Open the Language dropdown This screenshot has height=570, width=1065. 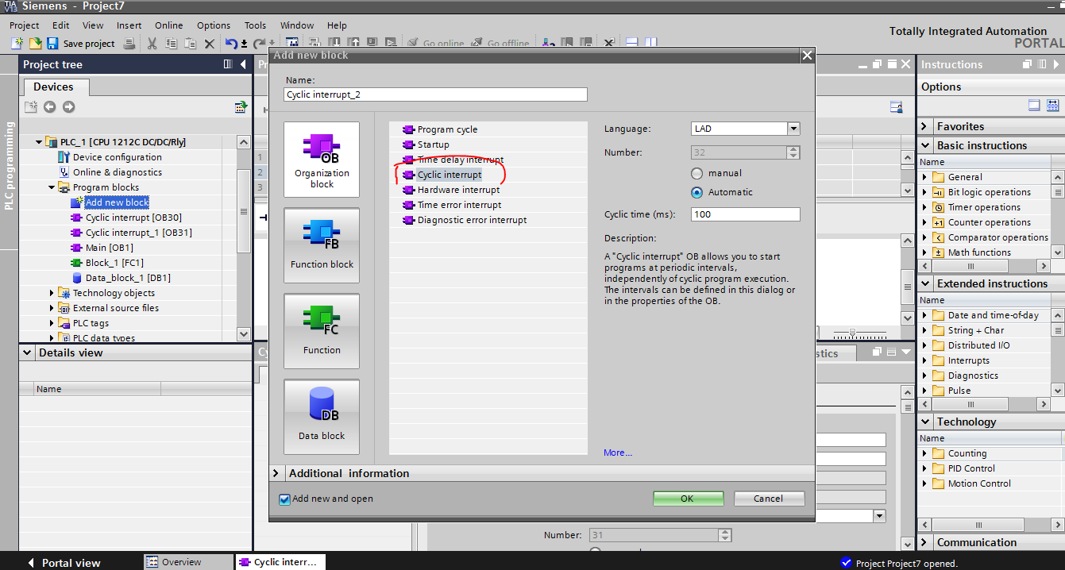pyautogui.click(x=793, y=129)
